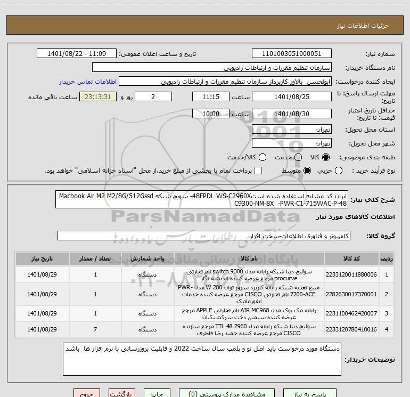
Task: Click the AIR MC968 APPLE MacBook item
Action: [x=249, y=313]
